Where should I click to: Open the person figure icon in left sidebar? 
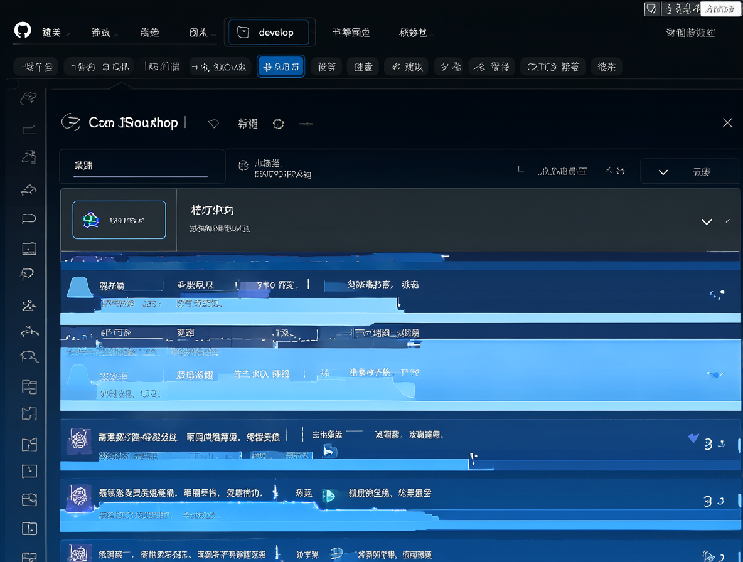[x=29, y=305]
